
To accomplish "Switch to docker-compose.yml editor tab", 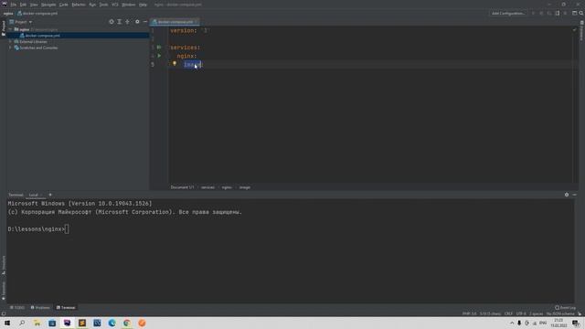I will (x=175, y=22).
